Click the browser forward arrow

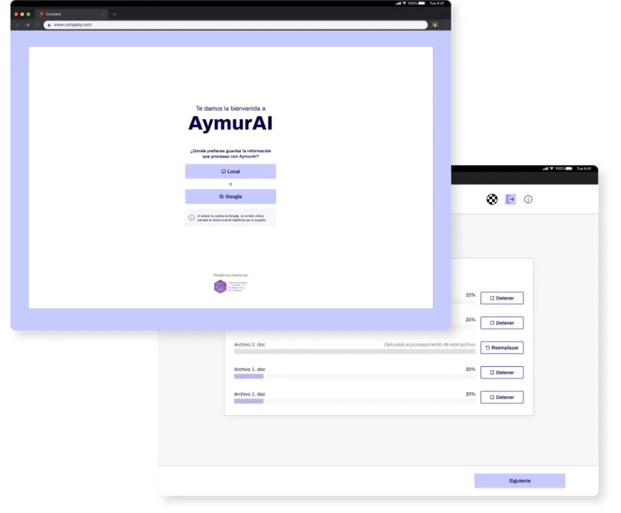(x=27, y=25)
